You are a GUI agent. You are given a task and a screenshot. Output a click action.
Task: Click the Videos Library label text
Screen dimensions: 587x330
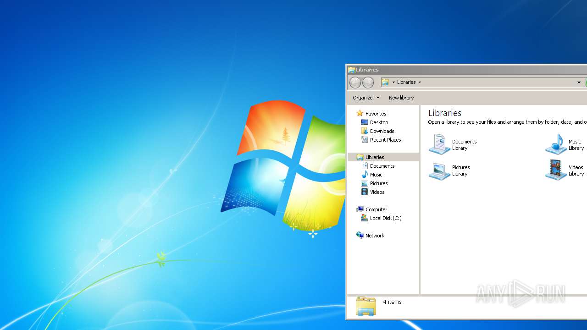click(576, 170)
